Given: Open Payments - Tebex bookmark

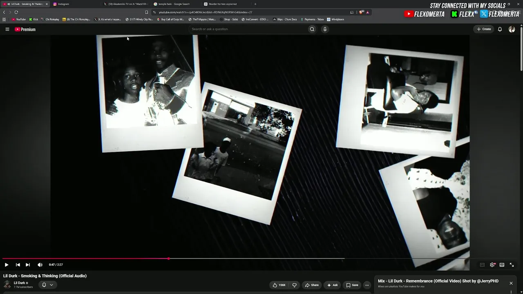Looking at the screenshot, I should point(312,19).
